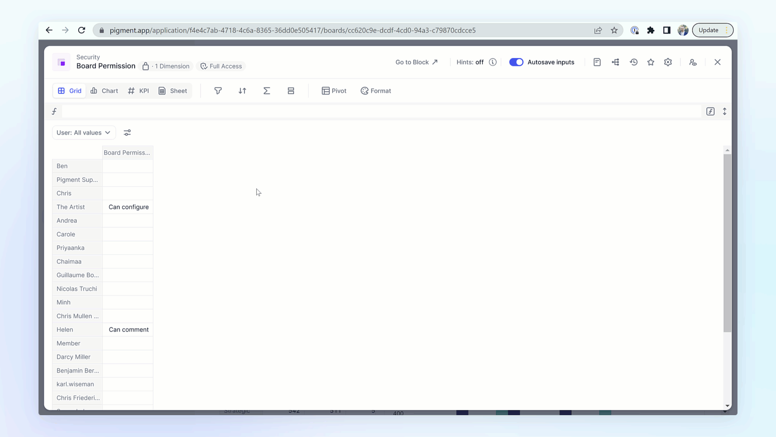The image size is (776, 437).
Task: Switch to the Chart view tab
Action: [104, 91]
